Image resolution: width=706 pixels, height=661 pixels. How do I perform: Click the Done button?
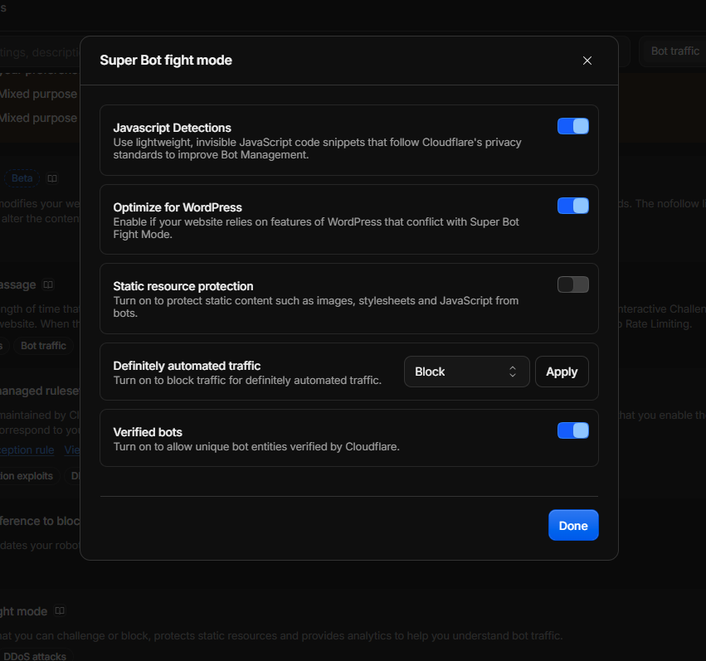pos(573,525)
